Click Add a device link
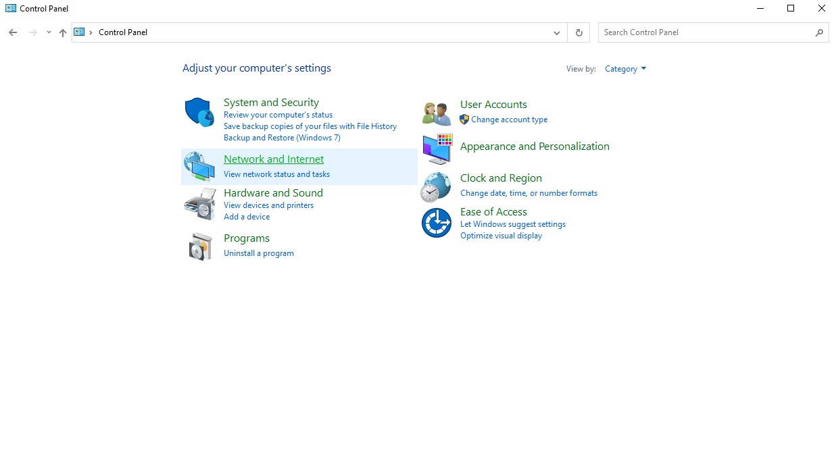 [247, 217]
